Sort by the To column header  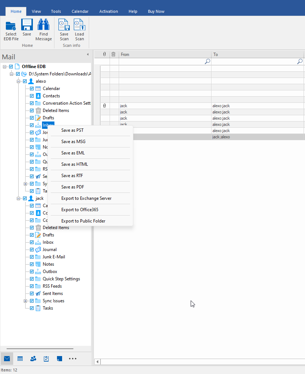258,55
